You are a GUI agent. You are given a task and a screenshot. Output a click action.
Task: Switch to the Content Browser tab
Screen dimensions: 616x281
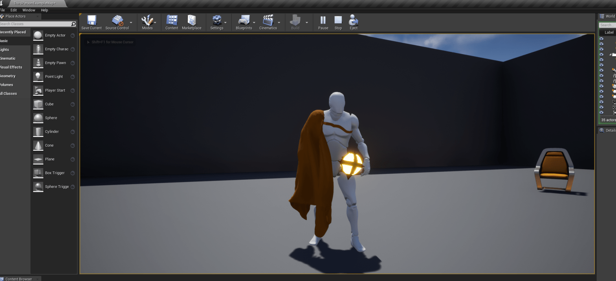[18, 279]
